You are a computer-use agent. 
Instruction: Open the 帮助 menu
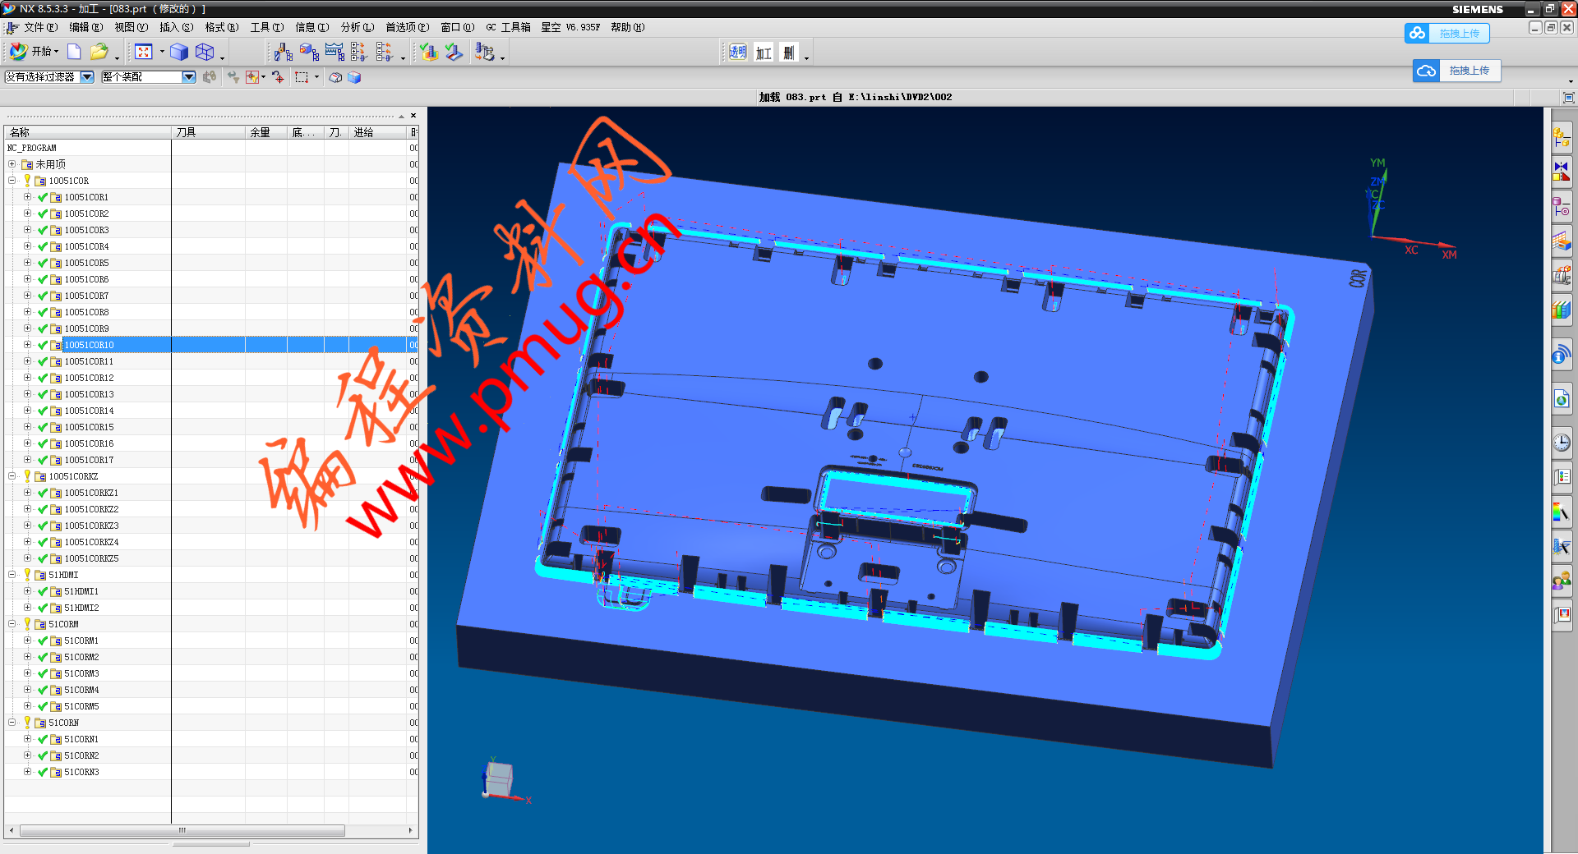(x=627, y=27)
